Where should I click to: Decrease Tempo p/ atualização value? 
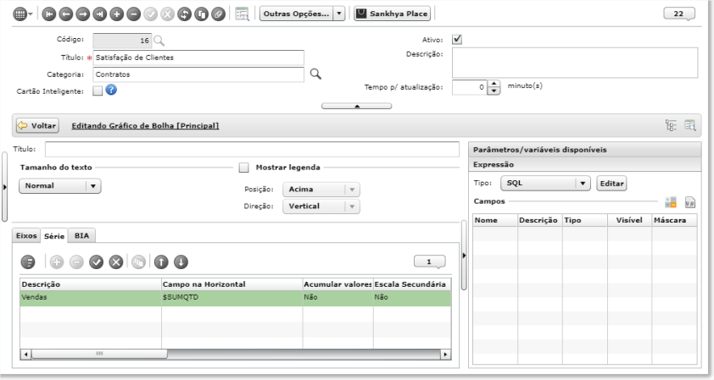pos(494,91)
